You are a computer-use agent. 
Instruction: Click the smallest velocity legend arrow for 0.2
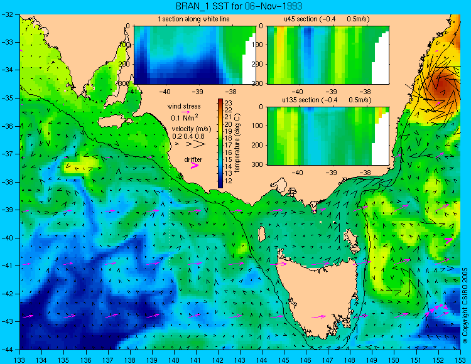tap(177, 144)
